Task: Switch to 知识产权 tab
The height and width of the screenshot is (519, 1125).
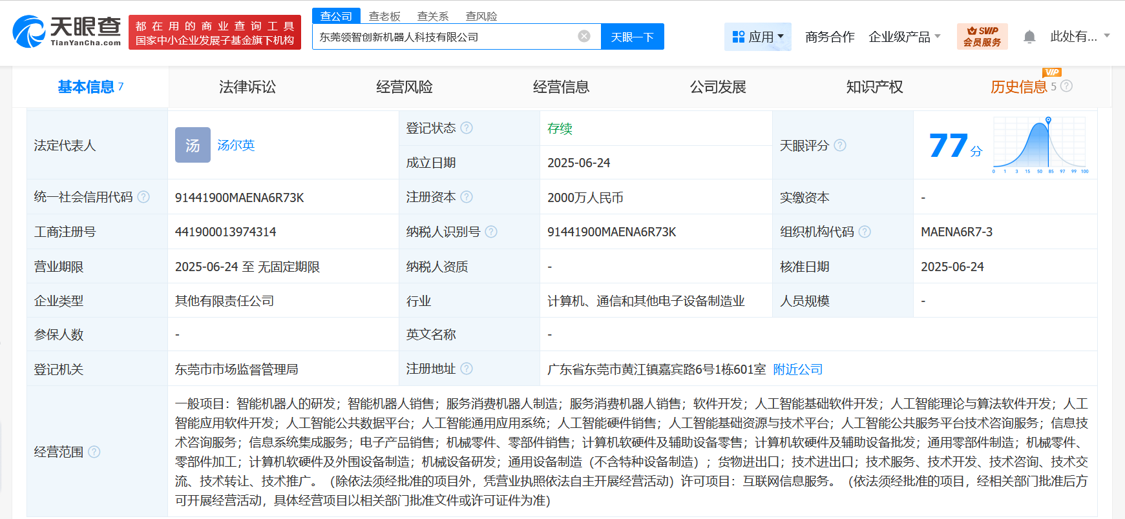Action: click(x=874, y=87)
